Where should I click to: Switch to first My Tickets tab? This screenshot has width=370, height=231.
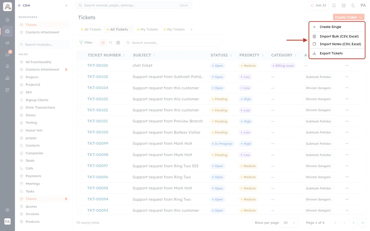click(x=147, y=30)
